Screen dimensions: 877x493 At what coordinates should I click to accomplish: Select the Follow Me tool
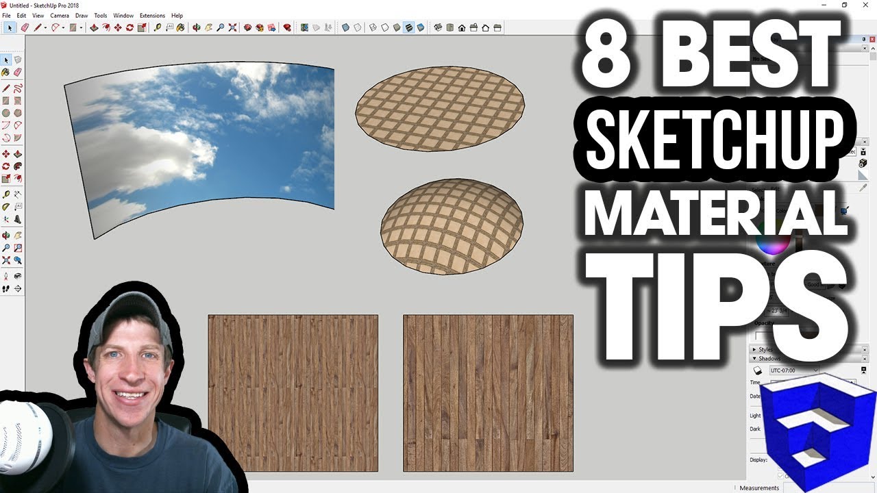pos(18,166)
